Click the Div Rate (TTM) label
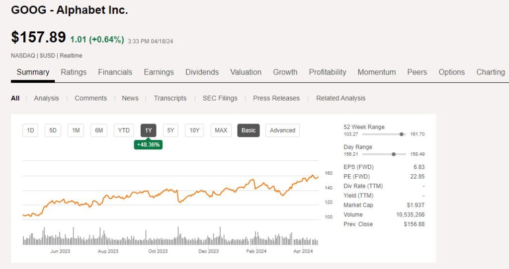This screenshot has width=509, height=269. pos(363,186)
